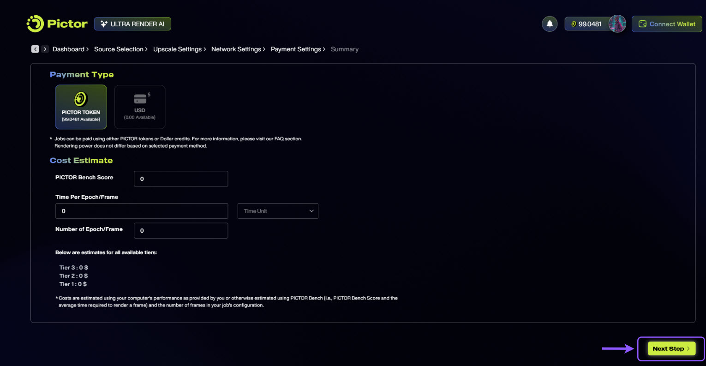
Task: Select PICTOR TOKEN payment type
Action: (x=81, y=107)
